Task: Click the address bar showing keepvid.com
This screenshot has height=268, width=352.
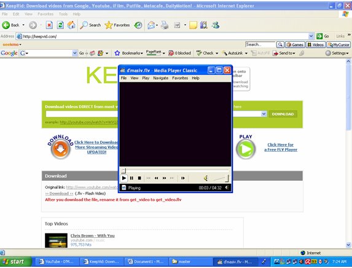Action: (x=163, y=36)
